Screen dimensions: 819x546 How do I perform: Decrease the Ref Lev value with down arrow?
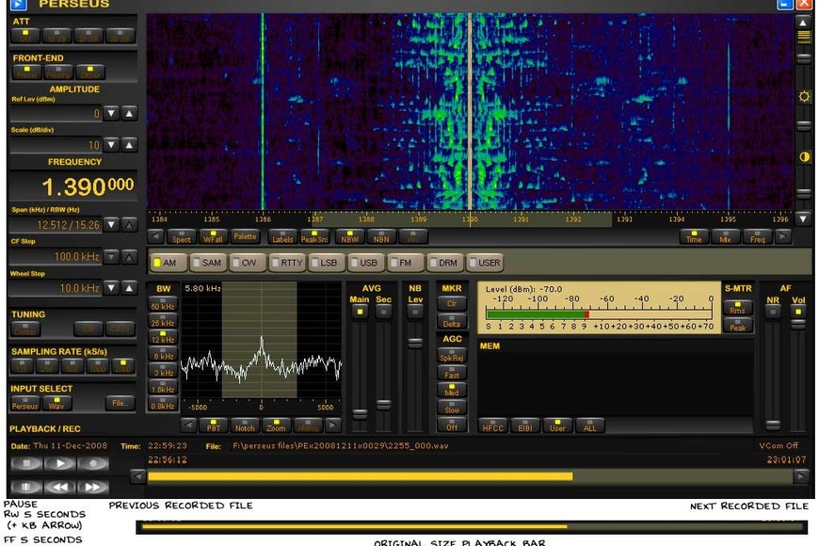click(111, 114)
